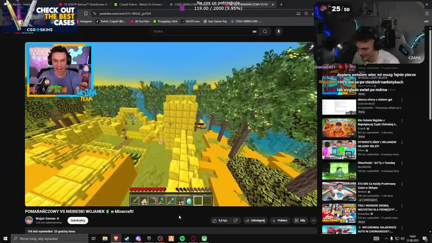Image resolution: width=432 pixels, height=243 pixels.
Task: Open the Wojan Games channel avatar
Action: pyautogui.click(x=29, y=220)
